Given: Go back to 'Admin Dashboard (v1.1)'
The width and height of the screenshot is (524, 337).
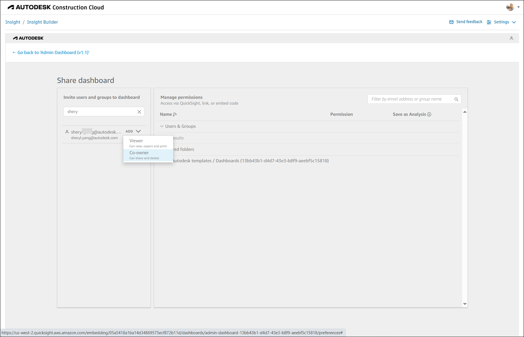Looking at the screenshot, I should [51, 52].
